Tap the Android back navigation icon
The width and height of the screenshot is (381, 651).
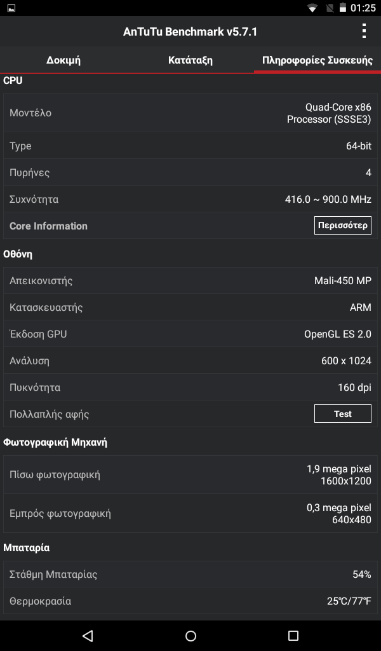[88, 636]
